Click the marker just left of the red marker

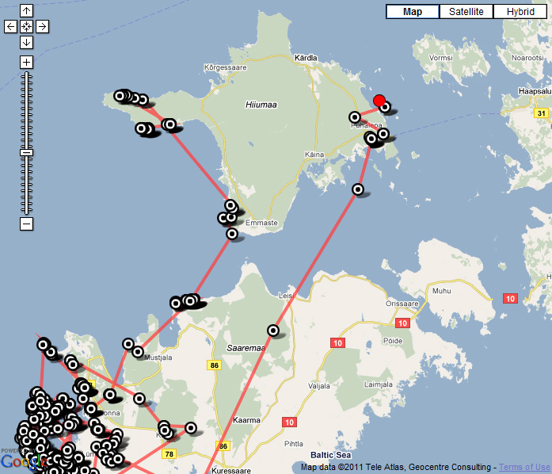tap(356, 117)
